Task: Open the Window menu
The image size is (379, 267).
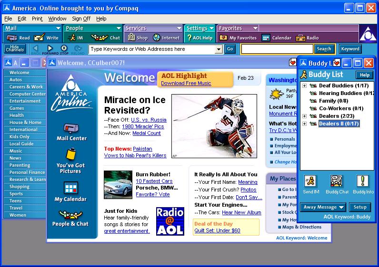Action: coord(57,19)
